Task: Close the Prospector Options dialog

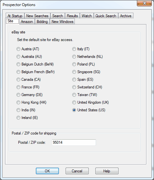Action: pos(144,3)
